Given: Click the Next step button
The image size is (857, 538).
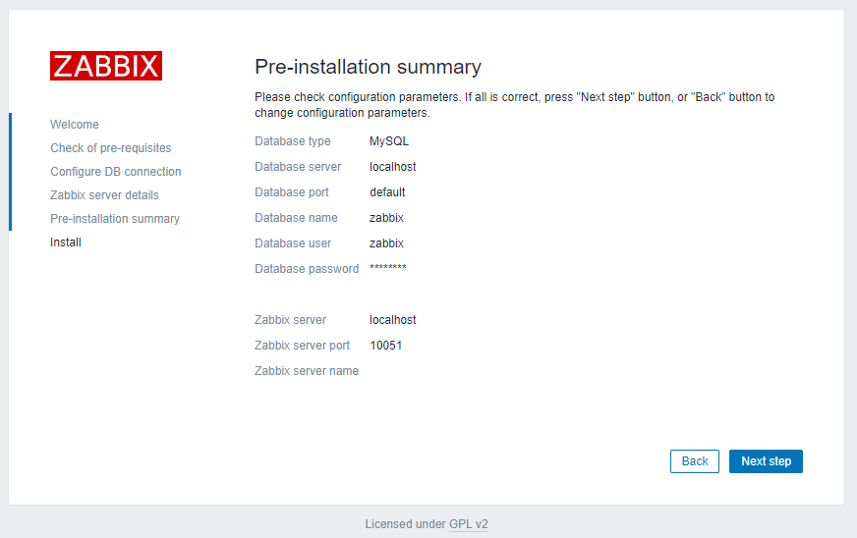Looking at the screenshot, I should pos(766,461).
